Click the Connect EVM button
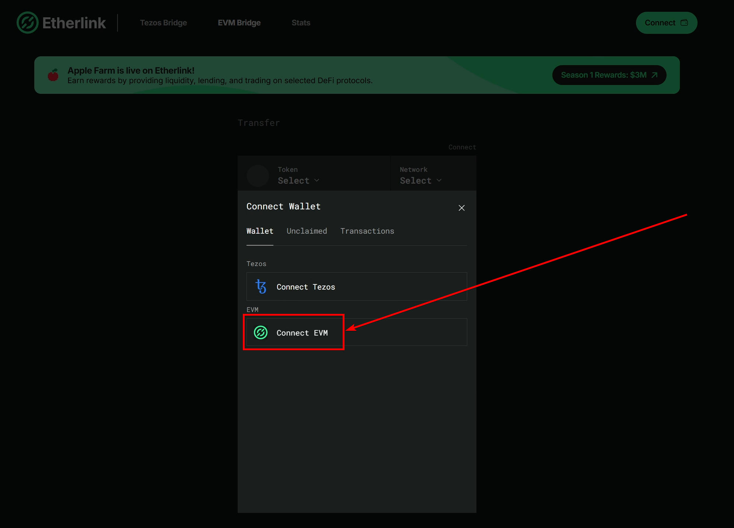 357,332
